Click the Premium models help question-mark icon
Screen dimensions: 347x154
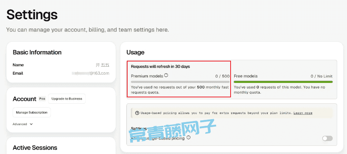166,76
